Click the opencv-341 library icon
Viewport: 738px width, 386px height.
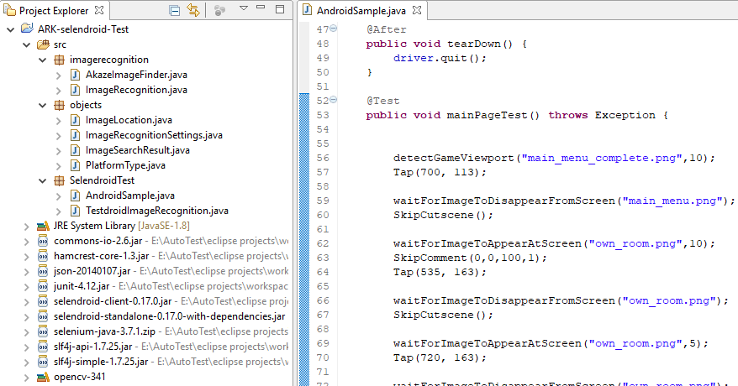pos(44,377)
